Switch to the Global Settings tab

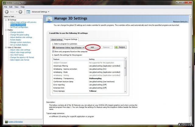coord(57,39)
